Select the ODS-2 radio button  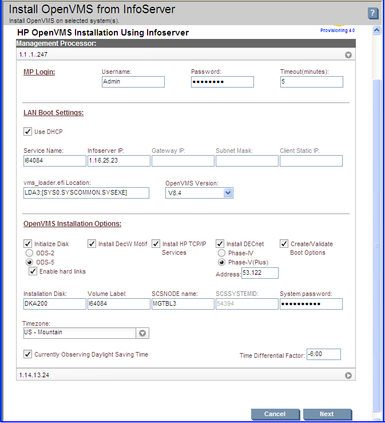click(x=29, y=253)
